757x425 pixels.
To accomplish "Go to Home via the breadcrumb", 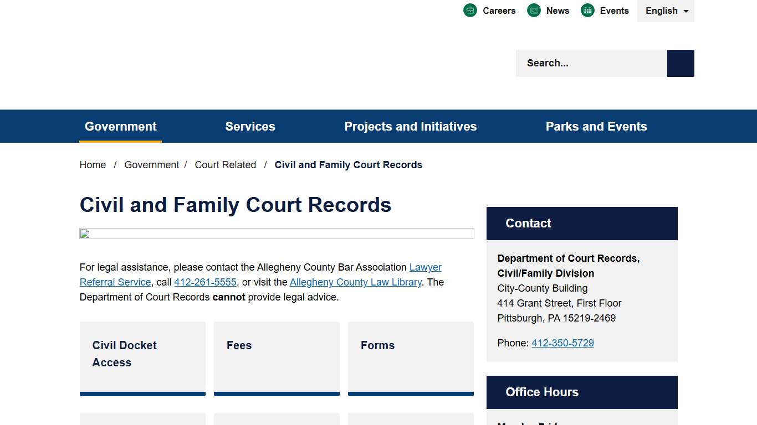I will coord(93,164).
